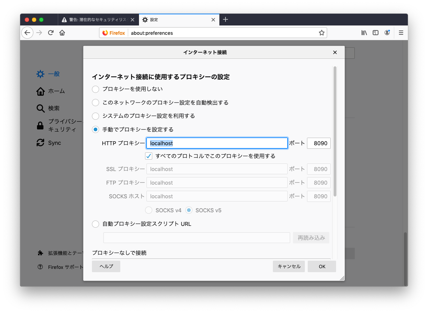The width and height of the screenshot is (428, 313).
Task: Bookmark this page with the star icon
Action: coord(322,33)
